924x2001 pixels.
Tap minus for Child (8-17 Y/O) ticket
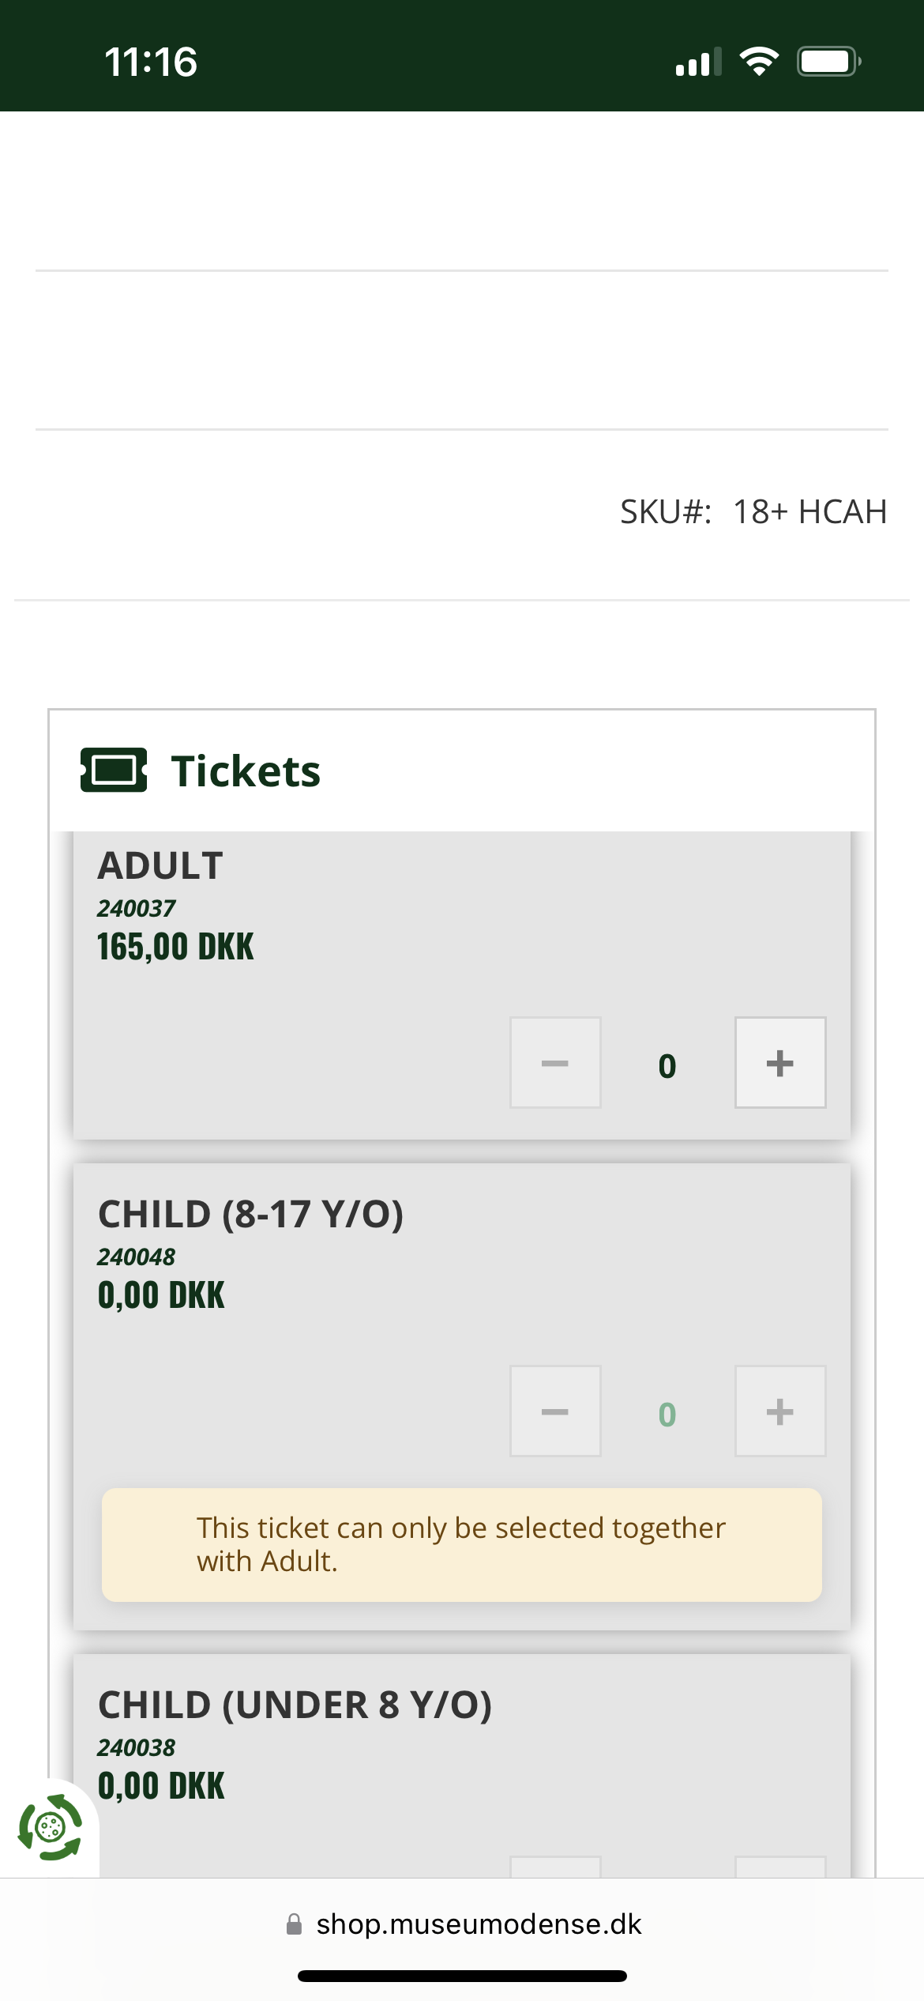[x=555, y=1411]
